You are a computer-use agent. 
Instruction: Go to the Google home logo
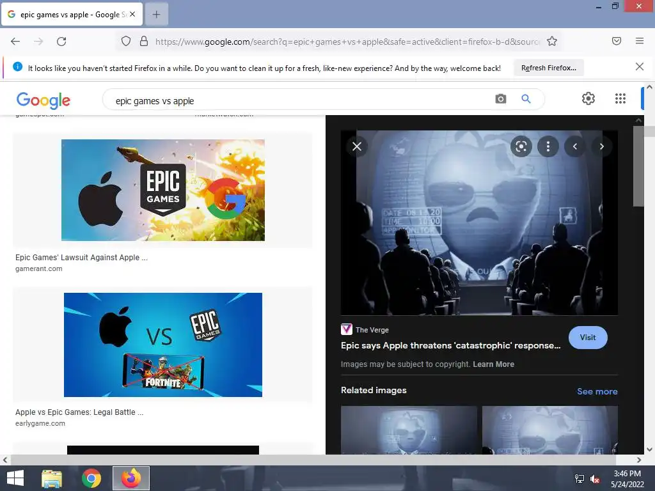click(x=43, y=100)
